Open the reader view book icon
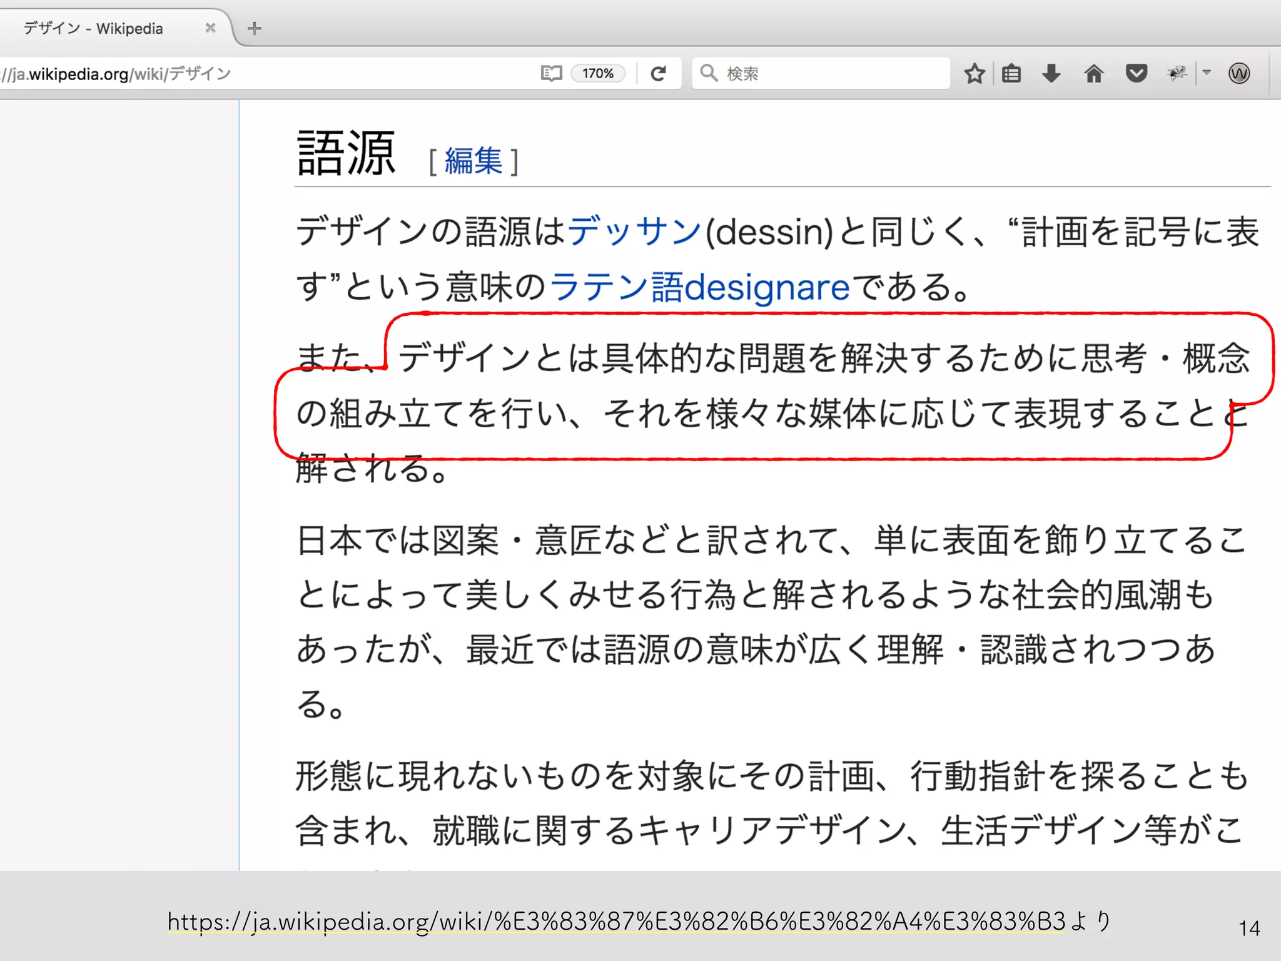Image resolution: width=1281 pixels, height=961 pixels. click(x=551, y=74)
